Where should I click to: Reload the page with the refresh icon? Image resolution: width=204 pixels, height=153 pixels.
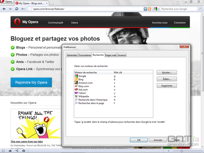coord(17,9)
